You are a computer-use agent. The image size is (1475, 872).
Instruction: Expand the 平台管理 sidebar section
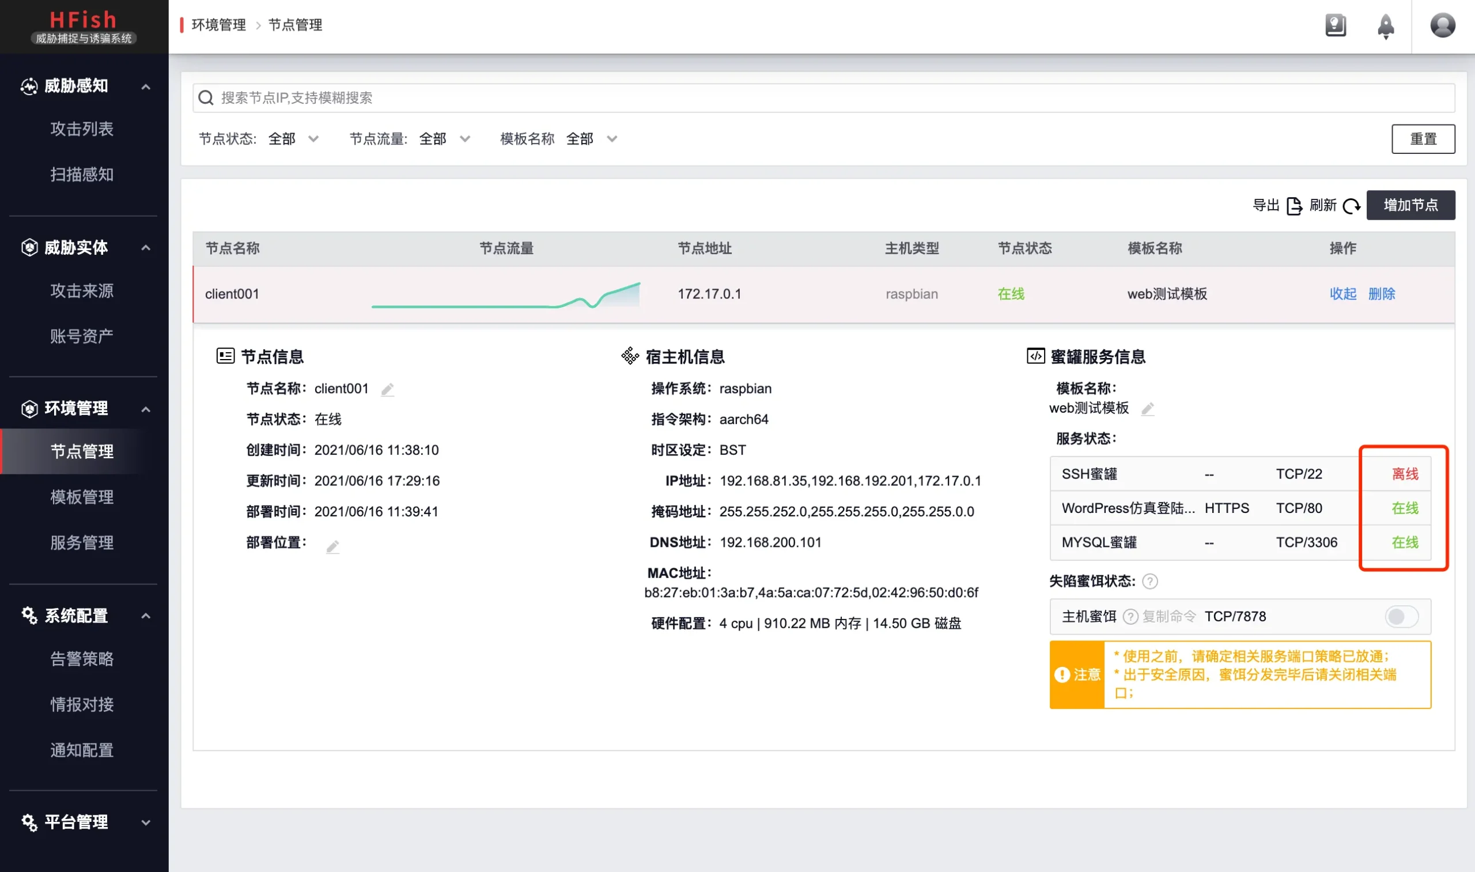coord(84,822)
